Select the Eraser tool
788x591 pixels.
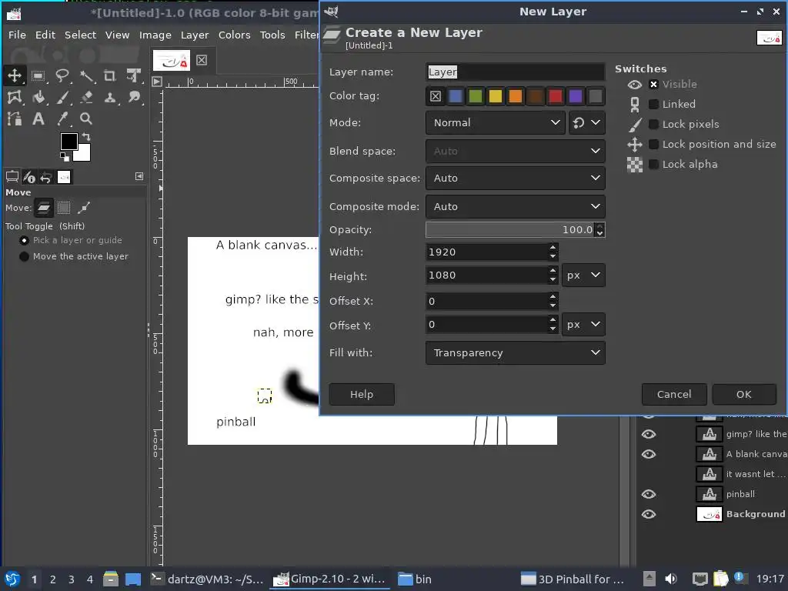86,97
